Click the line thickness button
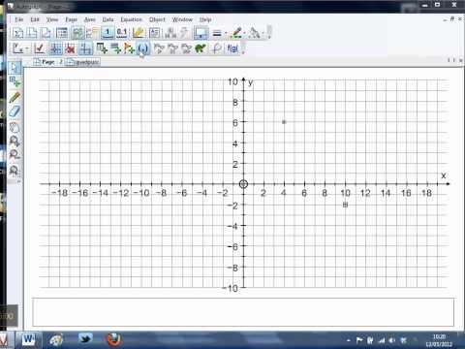The image size is (465, 349). tap(217, 33)
